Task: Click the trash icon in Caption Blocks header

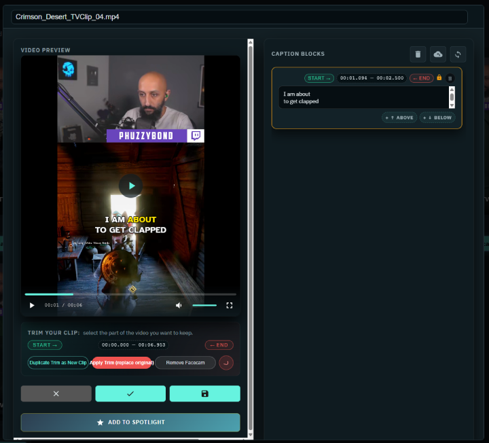Action: point(418,54)
